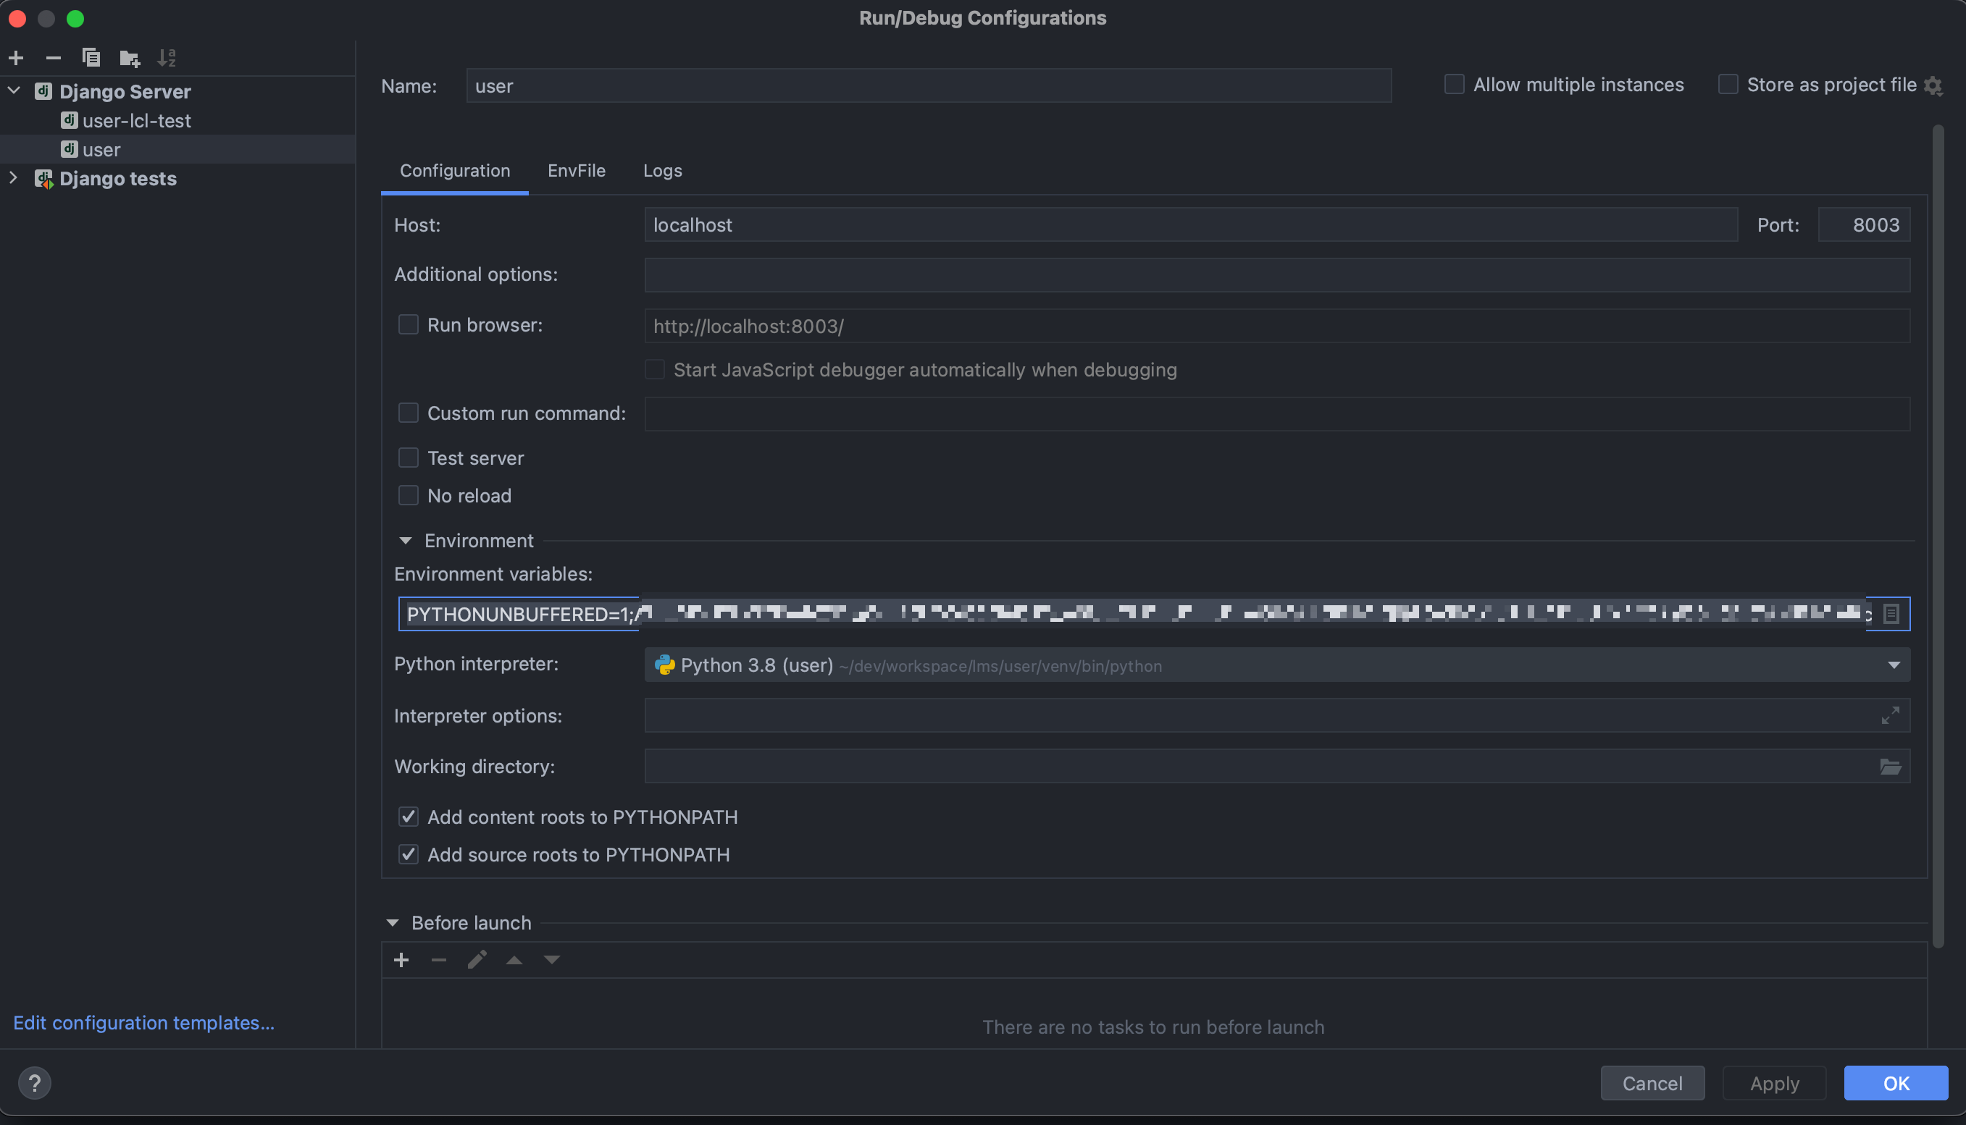The height and width of the screenshot is (1125, 1966).
Task: Open the Python interpreter dropdown
Action: [x=1894, y=665]
